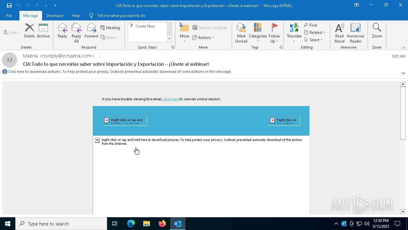
Task: Click Next Item down arrow
Action: pos(46,5)
